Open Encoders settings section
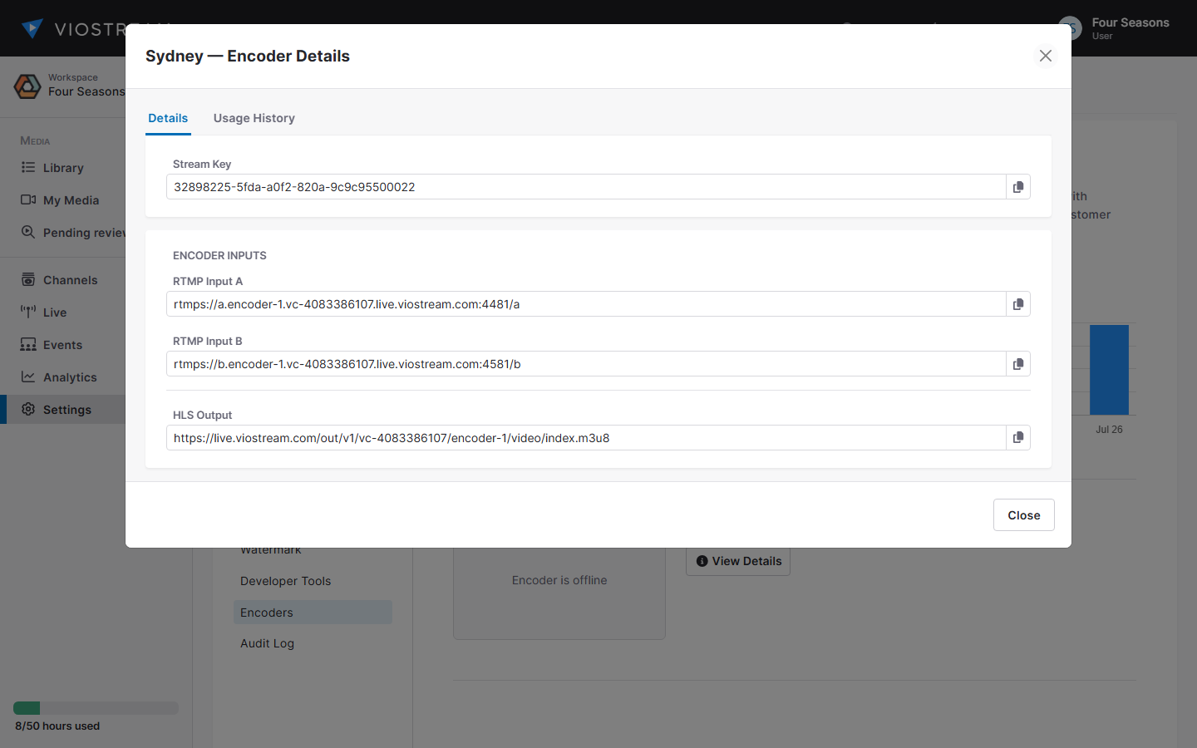The width and height of the screenshot is (1197, 748). 313,613
